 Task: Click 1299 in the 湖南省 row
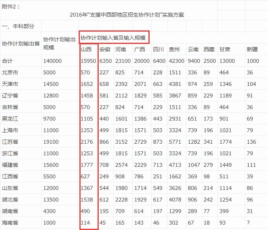(x=175, y=211)
